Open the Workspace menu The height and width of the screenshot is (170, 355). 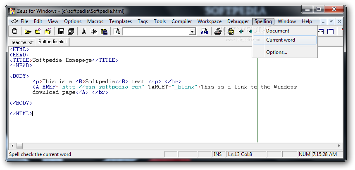(210, 21)
